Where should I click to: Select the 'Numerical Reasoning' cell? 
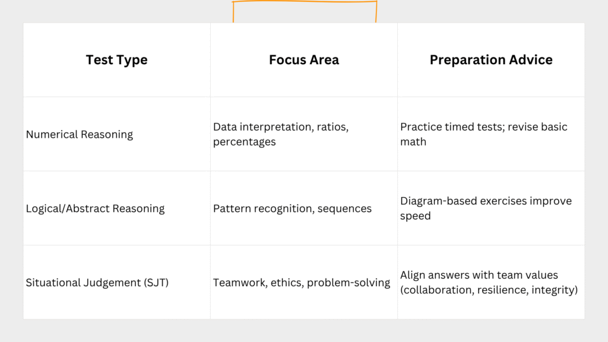coord(80,134)
